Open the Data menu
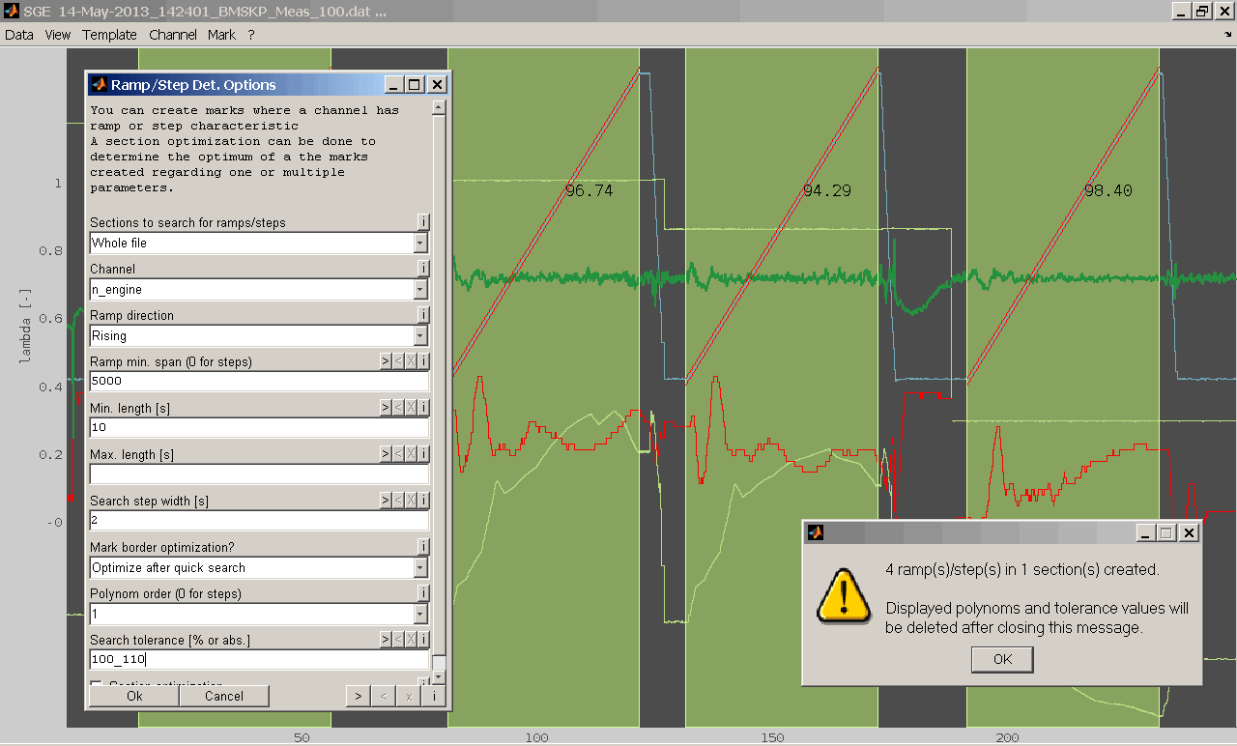Viewport: 1237px width, 746px height. click(x=19, y=35)
